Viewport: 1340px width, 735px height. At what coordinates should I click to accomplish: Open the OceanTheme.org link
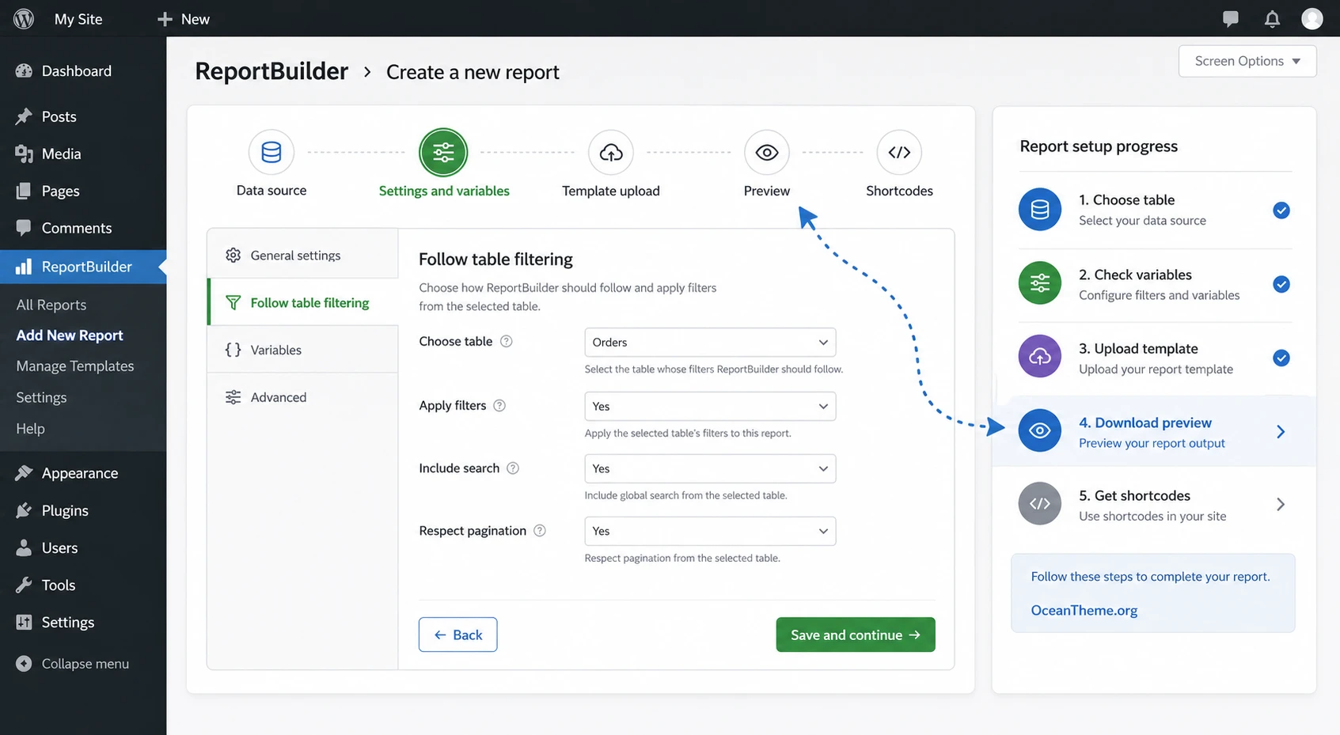[1084, 610]
